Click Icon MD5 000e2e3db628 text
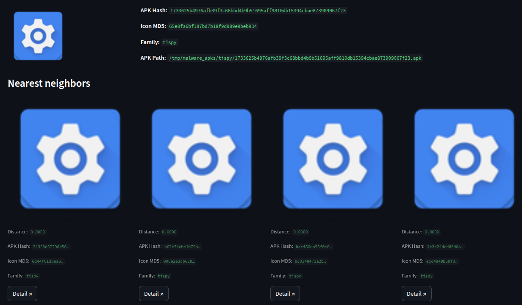This screenshot has width=522, height=305. [179, 261]
